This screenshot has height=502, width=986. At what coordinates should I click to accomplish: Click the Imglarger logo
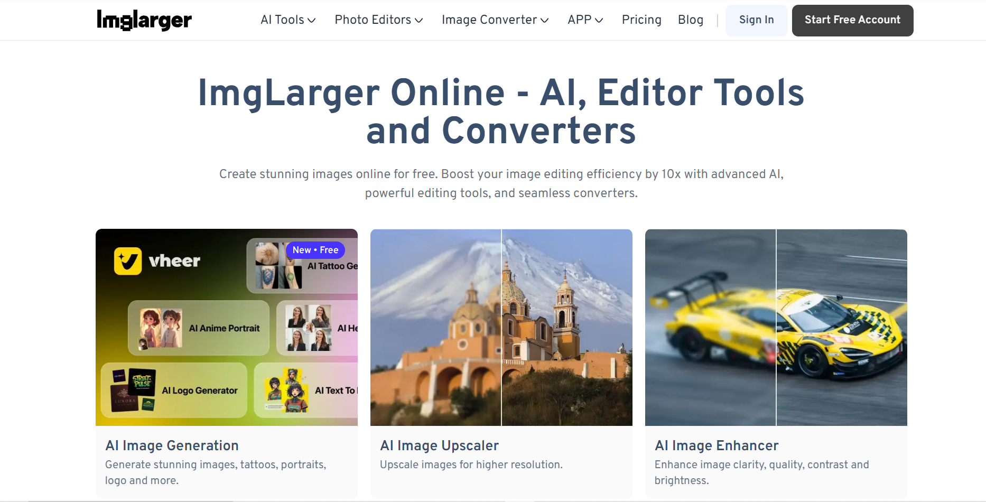tap(144, 20)
